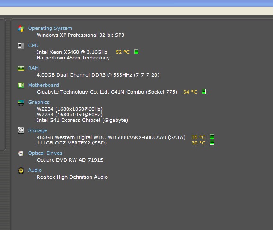This screenshot has height=230, width=273.
Task: Click the Windows logo Operating System icon
Action: [21, 29]
